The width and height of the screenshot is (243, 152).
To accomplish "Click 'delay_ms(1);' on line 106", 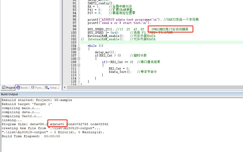I will point(105,52).
